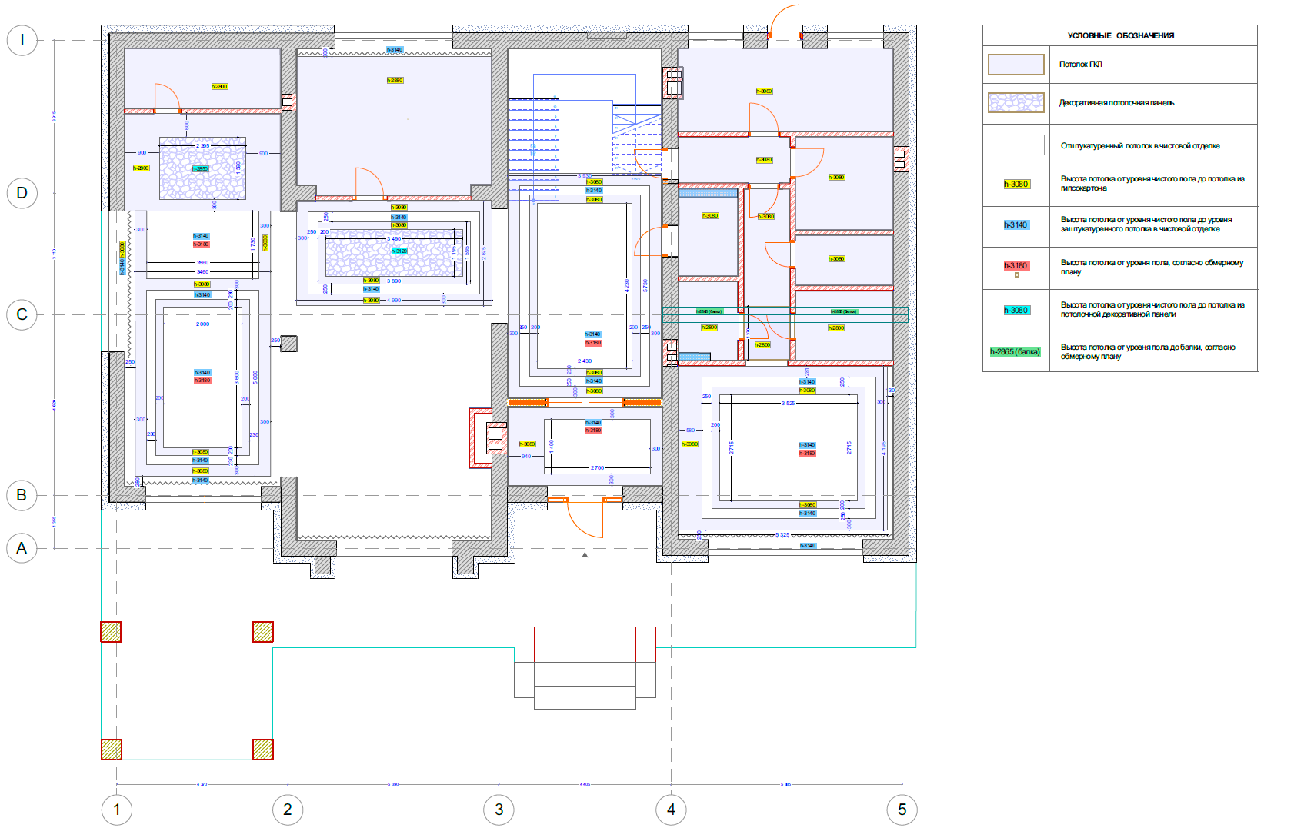Click the vertical dimension text 5 060

click(x=255, y=378)
